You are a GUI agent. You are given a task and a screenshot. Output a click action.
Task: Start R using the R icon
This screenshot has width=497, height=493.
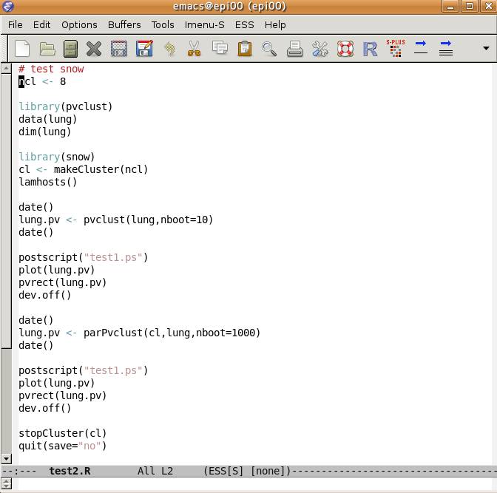click(x=370, y=50)
